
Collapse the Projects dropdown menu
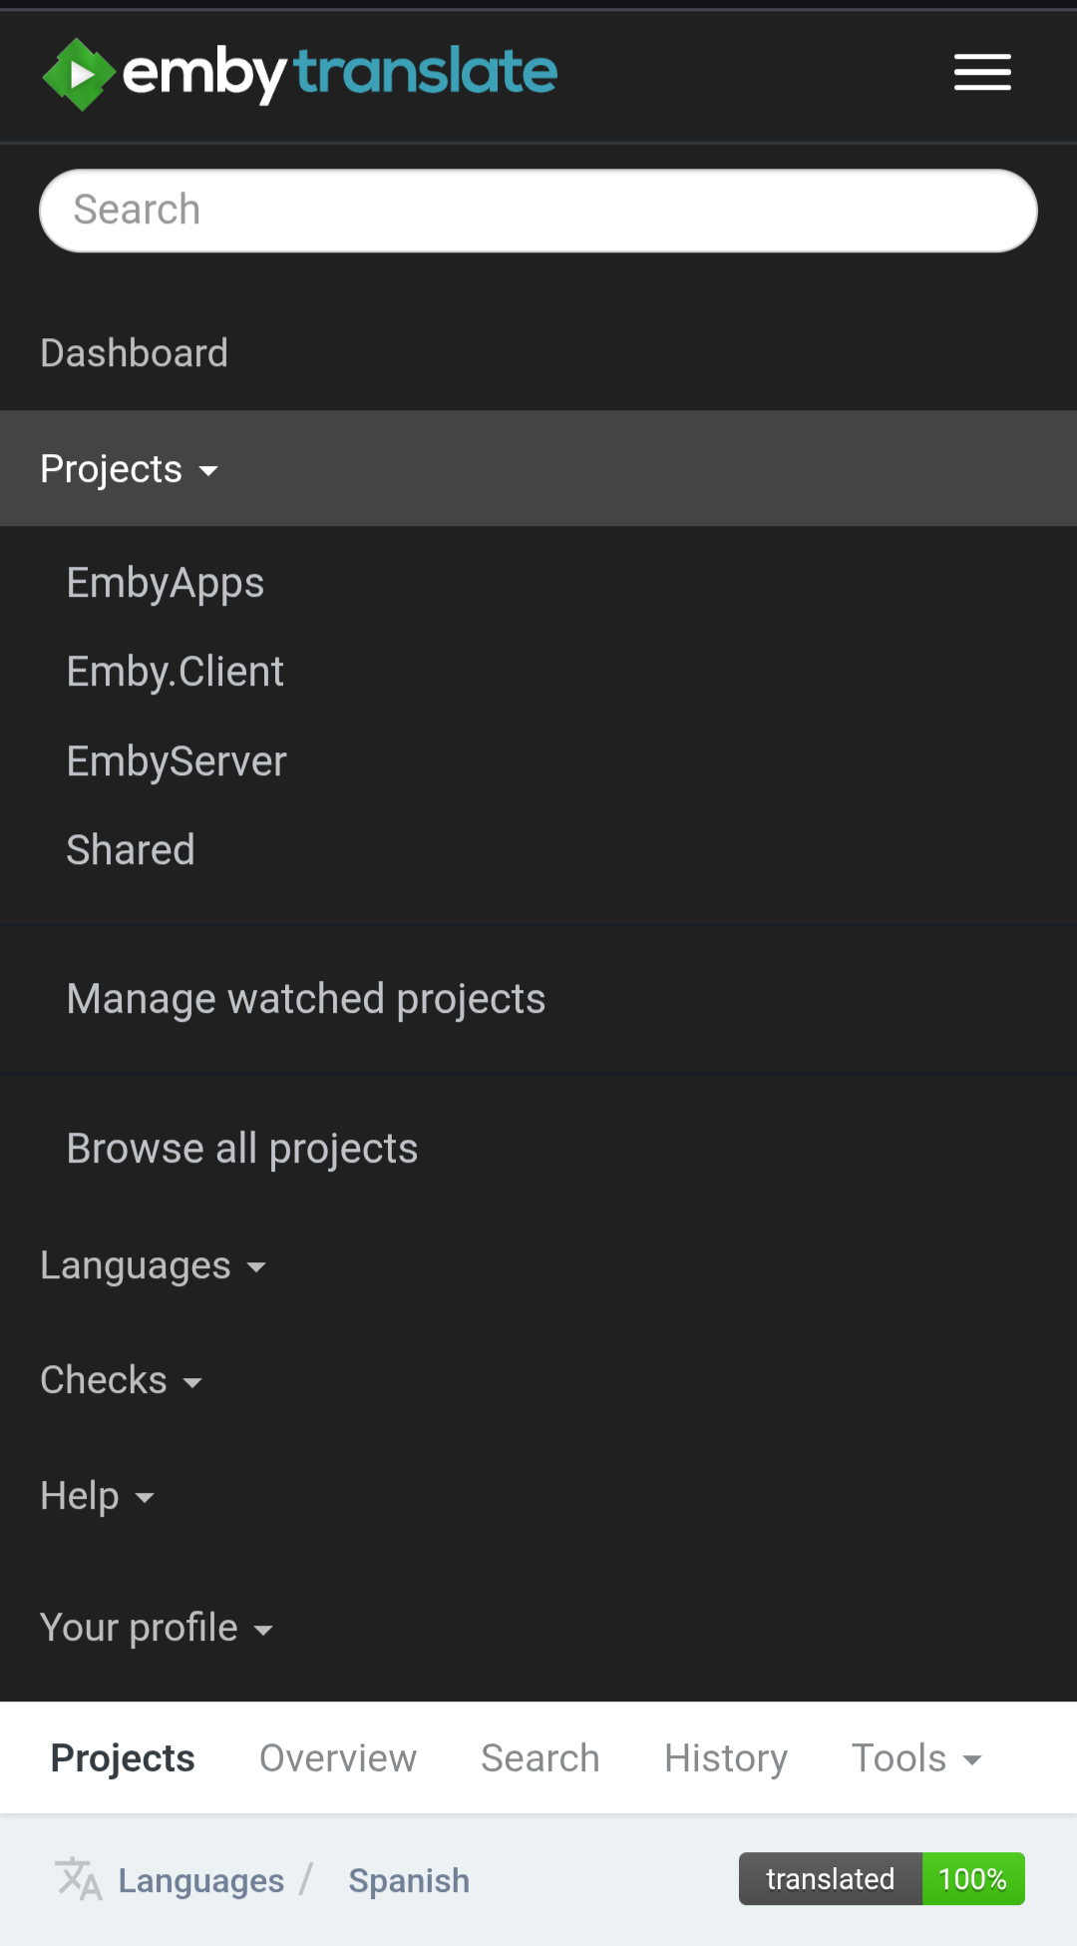pos(129,469)
